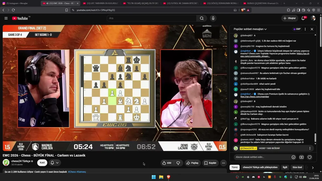Select the İlgili filter chip
322x181 pixels.
coord(285,167)
